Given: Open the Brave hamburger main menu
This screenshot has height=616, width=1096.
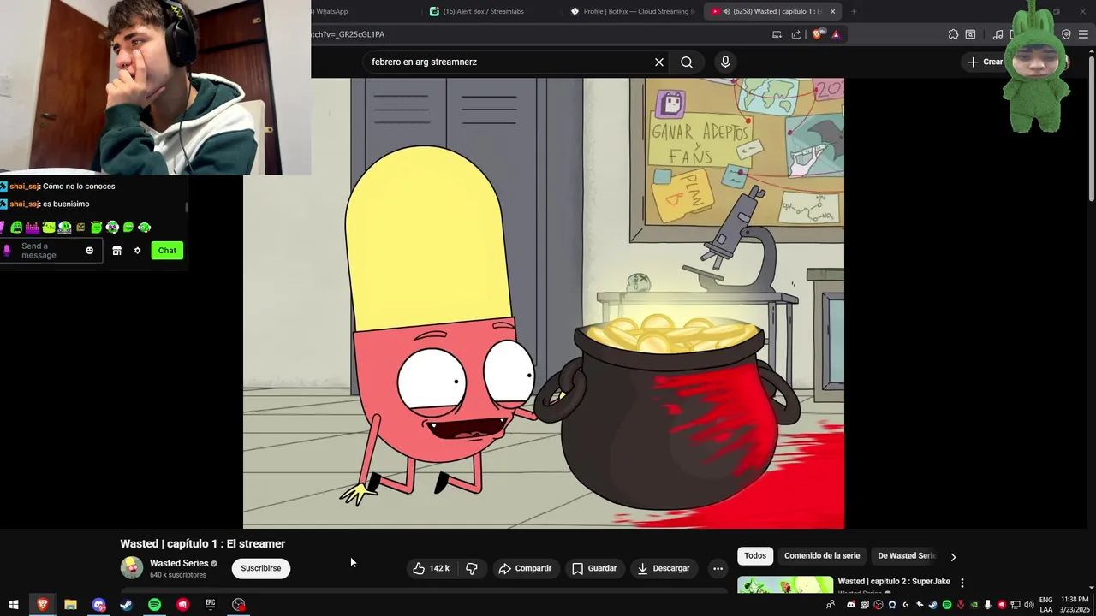Looking at the screenshot, I should click(1083, 34).
